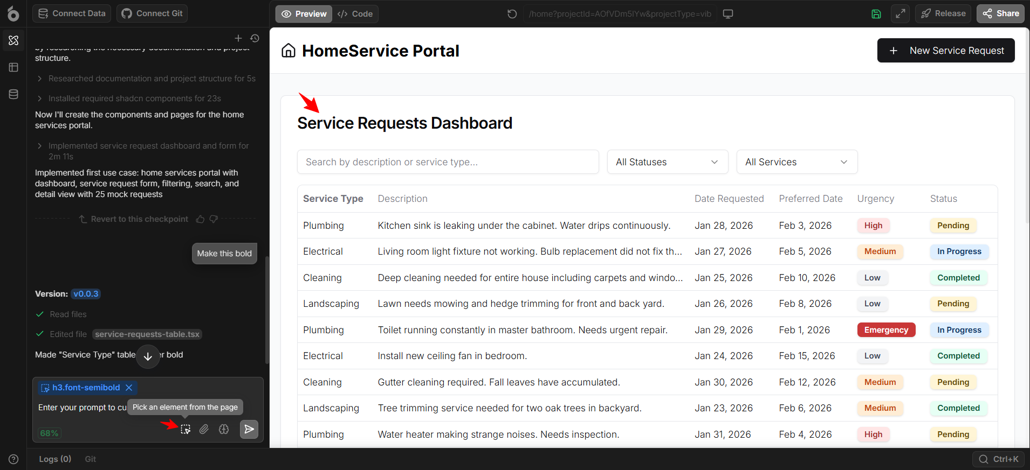Open the Tree trimming Landscaping request row
Viewport: 1030px width, 470px height.
pos(647,408)
